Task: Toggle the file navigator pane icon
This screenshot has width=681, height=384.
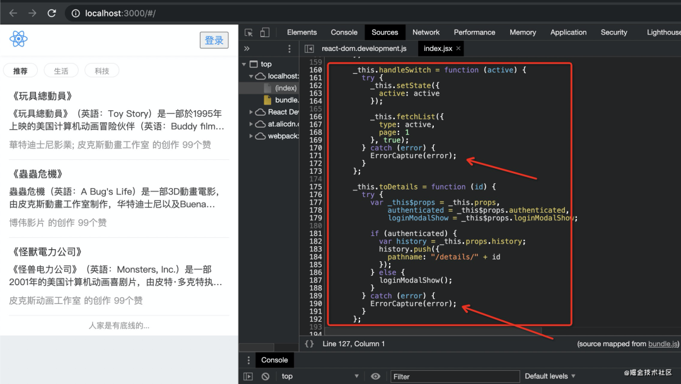Action: [x=309, y=48]
